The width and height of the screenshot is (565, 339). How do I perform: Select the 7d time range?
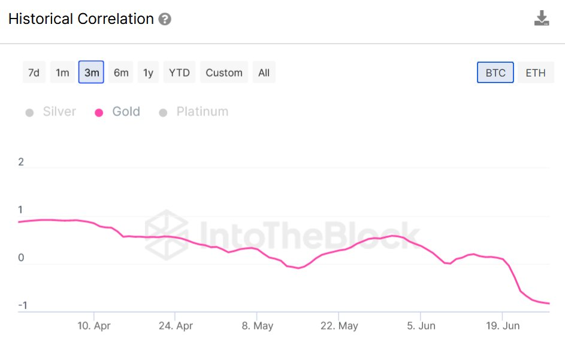coord(34,72)
